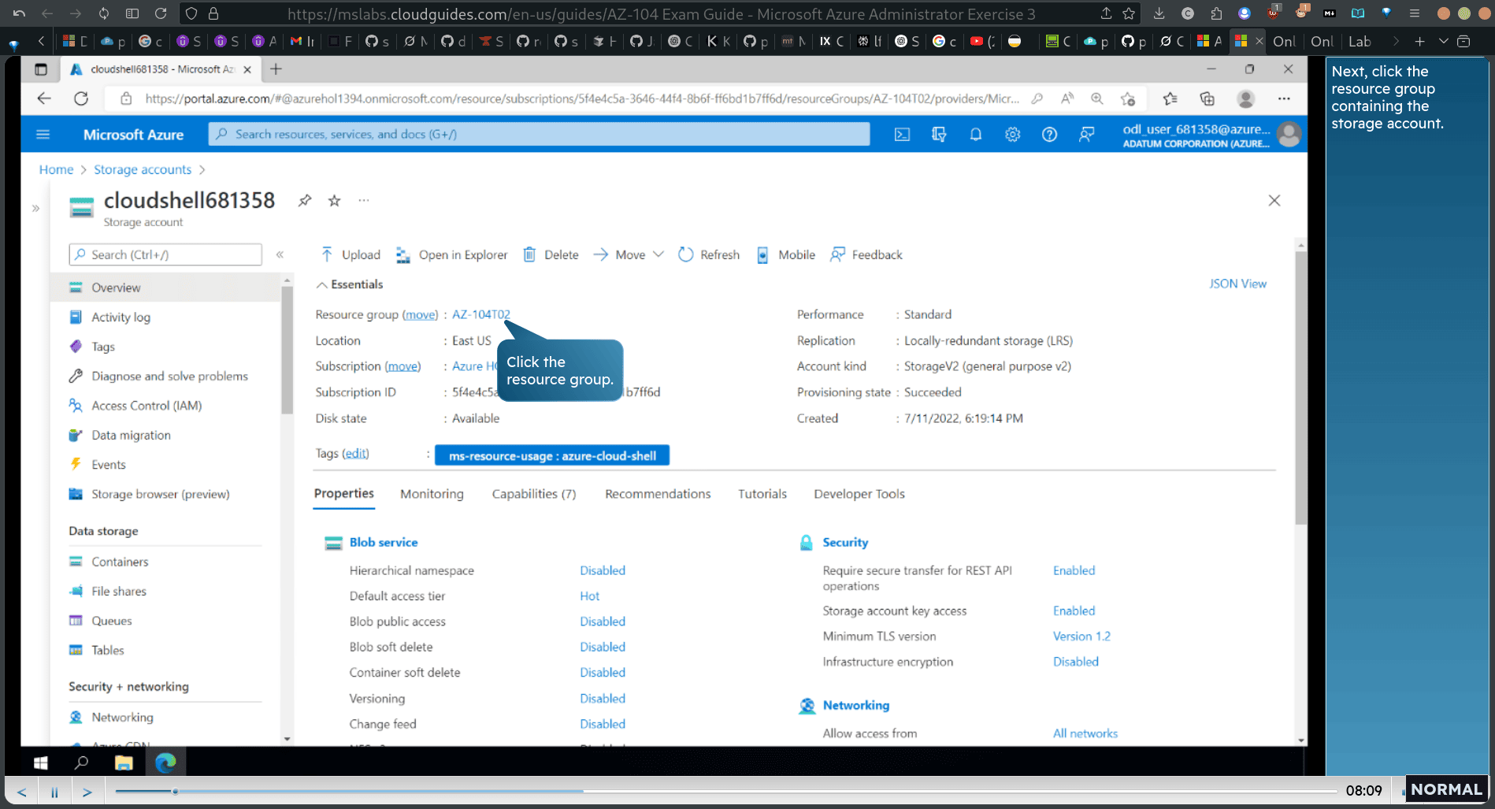Go to previous guide step
1495x809 pixels.
click(x=22, y=792)
